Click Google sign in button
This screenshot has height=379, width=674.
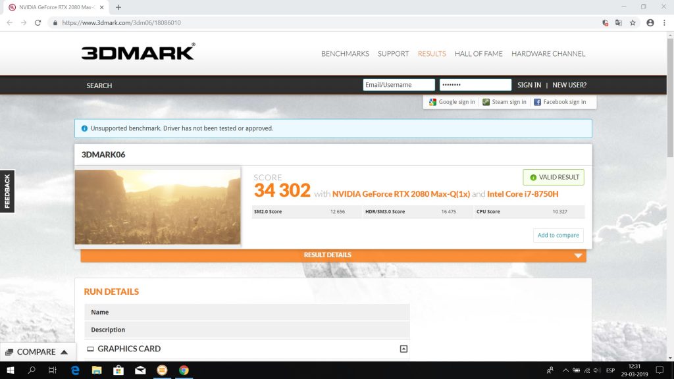pos(452,102)
